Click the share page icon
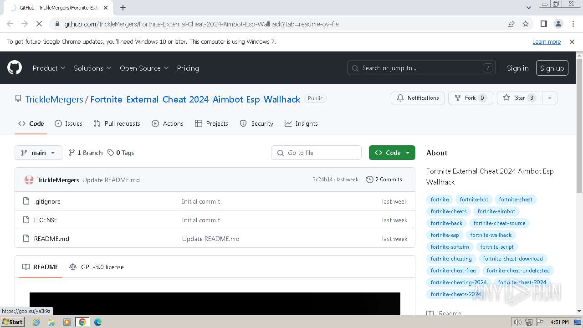The width and height of the screenshot is (583, 328). coord(511,24)
